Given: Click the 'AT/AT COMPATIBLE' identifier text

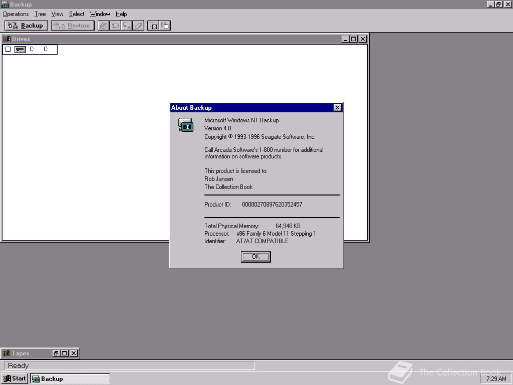Looking at the screenshot, I should (x=262, y=241).
